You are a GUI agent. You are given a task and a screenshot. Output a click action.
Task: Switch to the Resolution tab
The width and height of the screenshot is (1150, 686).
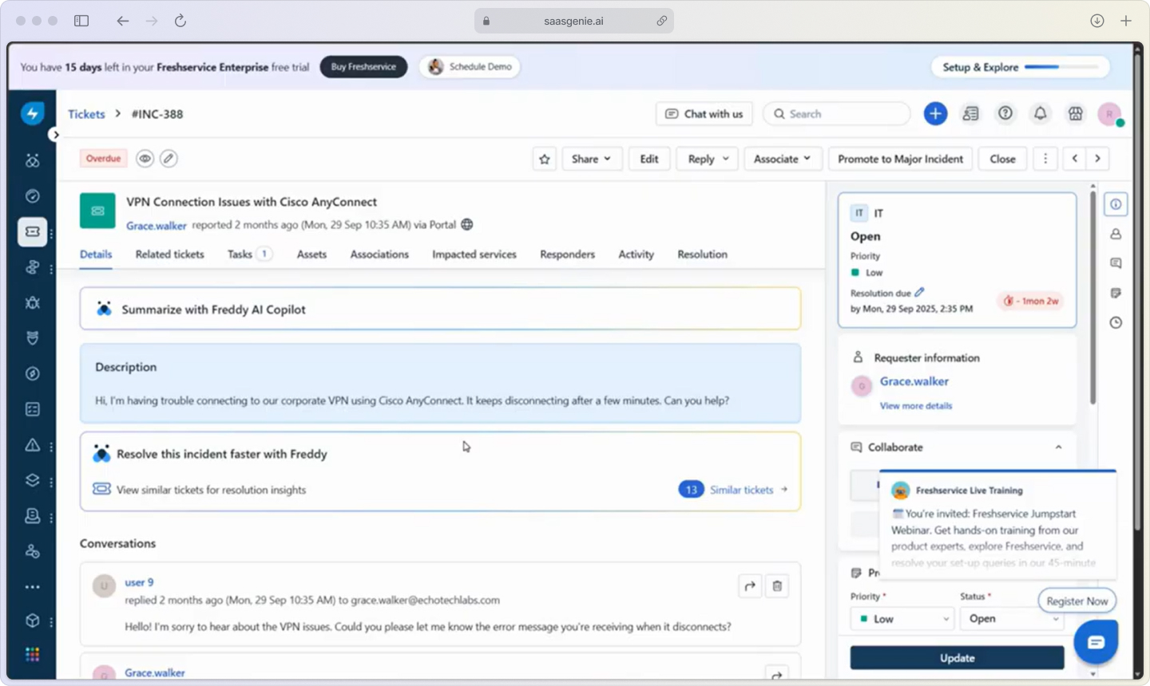point(702,254)
